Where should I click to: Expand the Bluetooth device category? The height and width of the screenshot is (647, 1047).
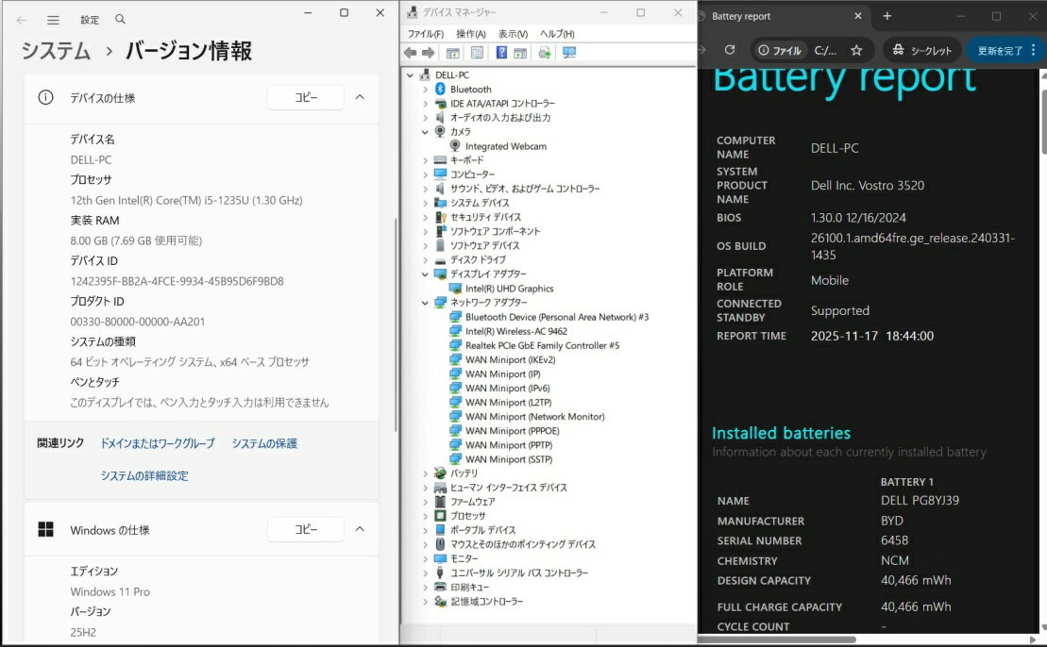tap(426, 90)
